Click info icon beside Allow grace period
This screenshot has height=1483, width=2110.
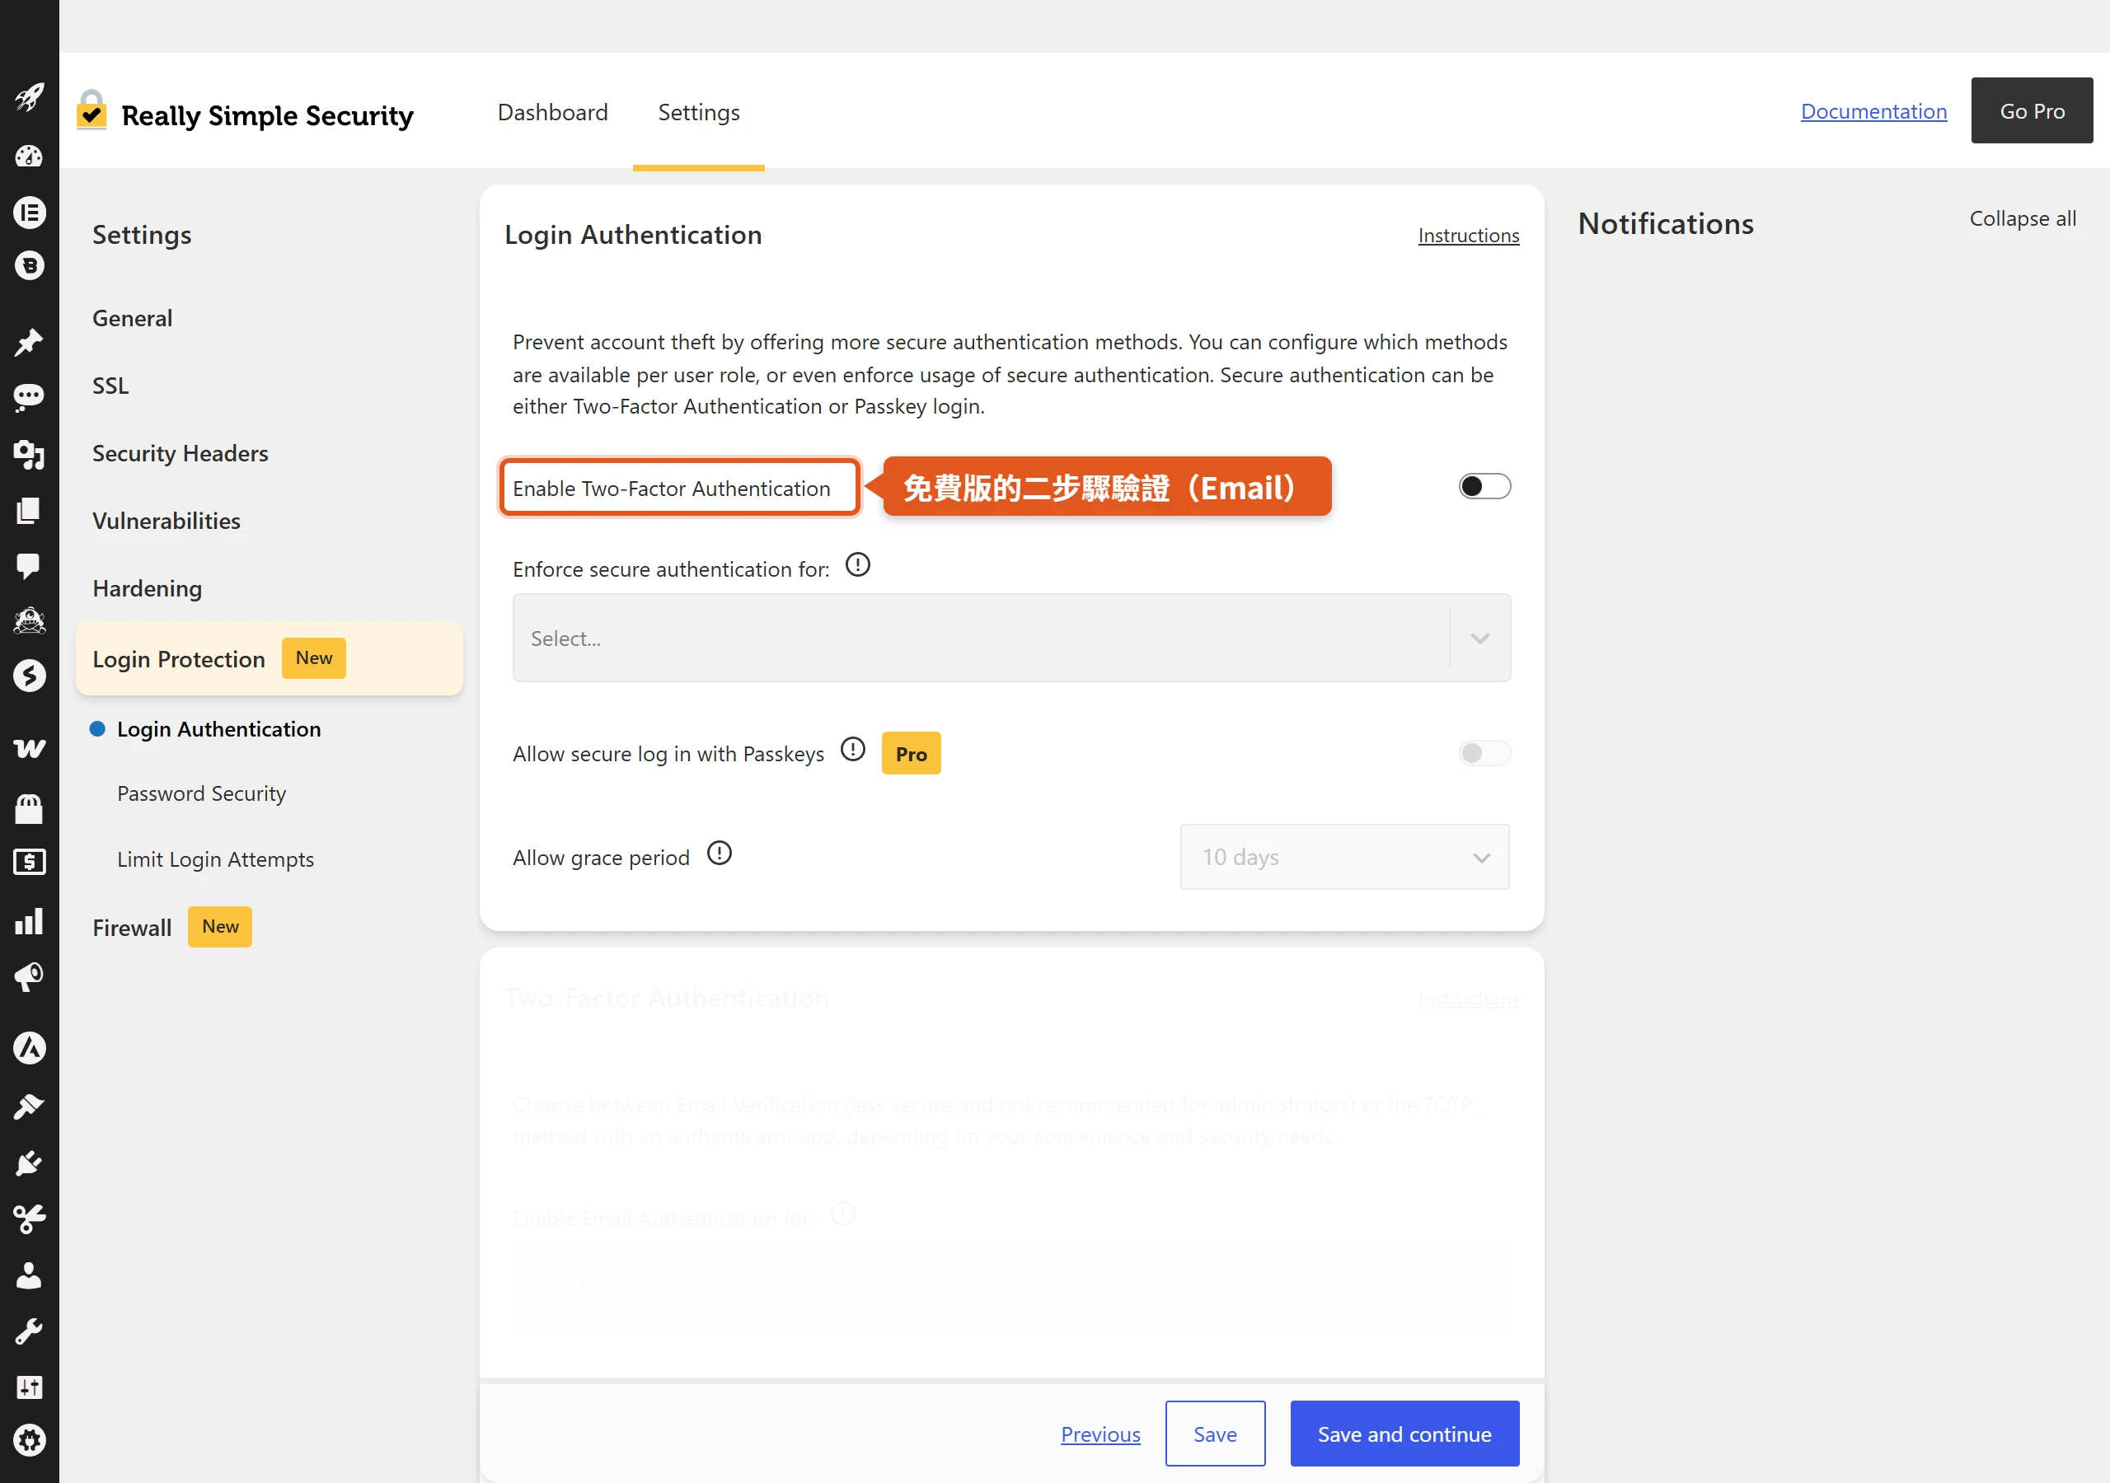[x=720, y=854]
